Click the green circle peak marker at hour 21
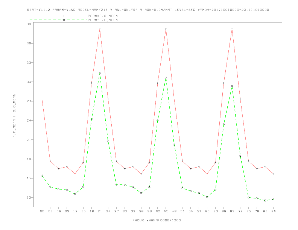298x230 pixels. pyautogui.click(x=100, y=73)
